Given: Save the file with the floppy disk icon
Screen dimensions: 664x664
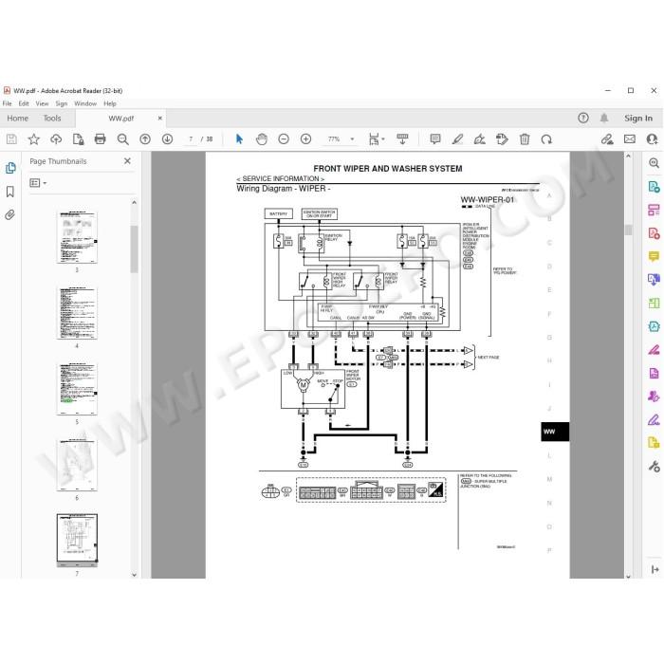Looking at the screenshot, I should (x=11, y=138).
